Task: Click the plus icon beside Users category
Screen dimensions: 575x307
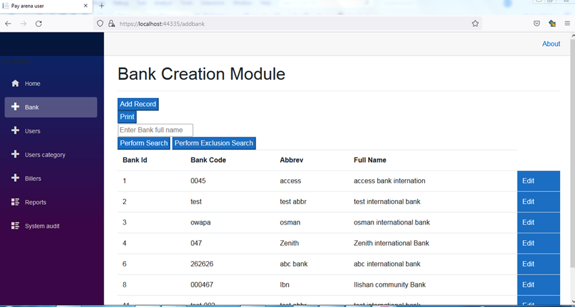Action: [15, 154]
